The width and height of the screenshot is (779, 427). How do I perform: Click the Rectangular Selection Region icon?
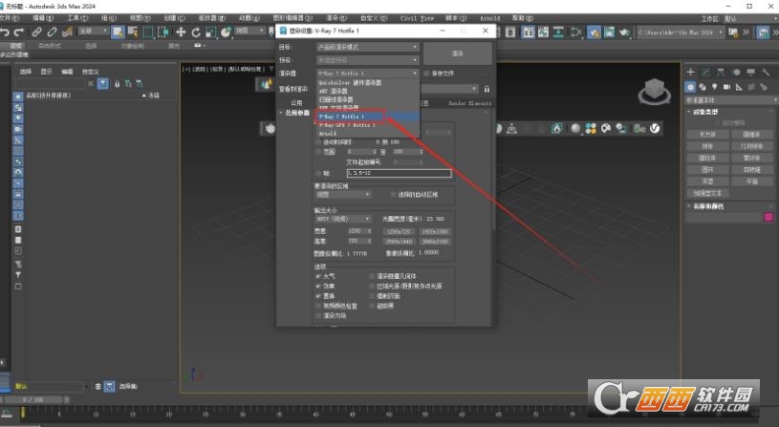click(x=148, y=32)
